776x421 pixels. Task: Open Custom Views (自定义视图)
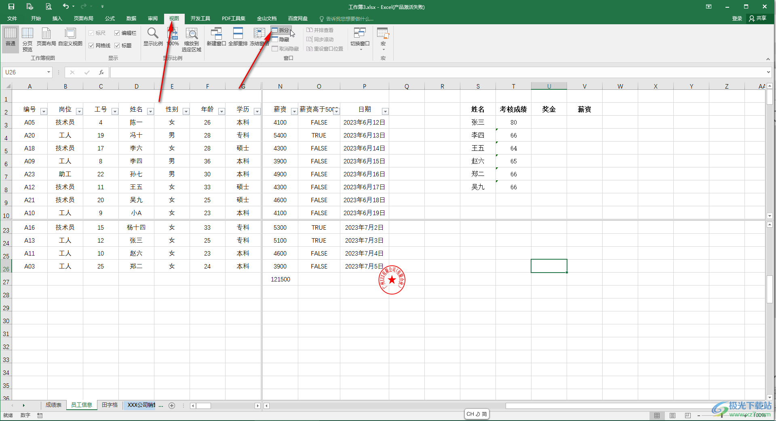tap(70, 37)
